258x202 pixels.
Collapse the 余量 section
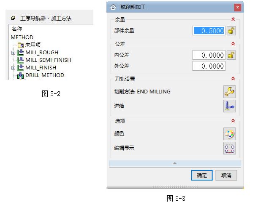[x=233, y=19]
